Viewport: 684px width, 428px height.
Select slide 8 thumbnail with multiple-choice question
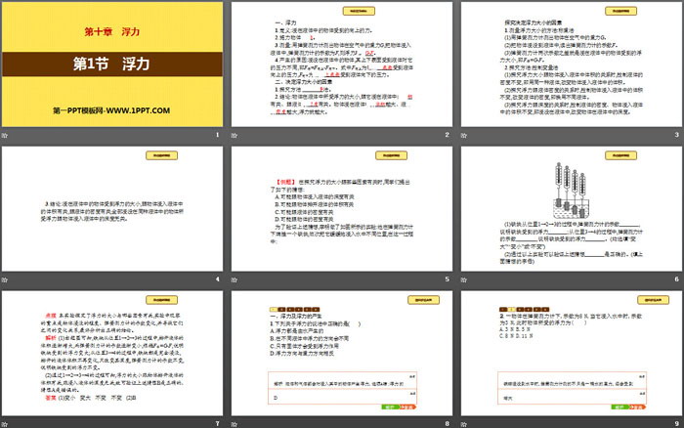pos(342,353)
